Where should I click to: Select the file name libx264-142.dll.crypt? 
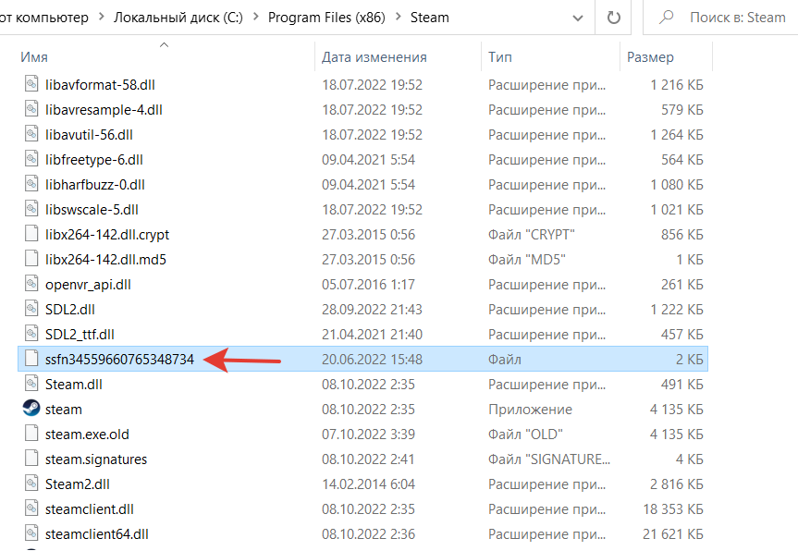(107, 234)
